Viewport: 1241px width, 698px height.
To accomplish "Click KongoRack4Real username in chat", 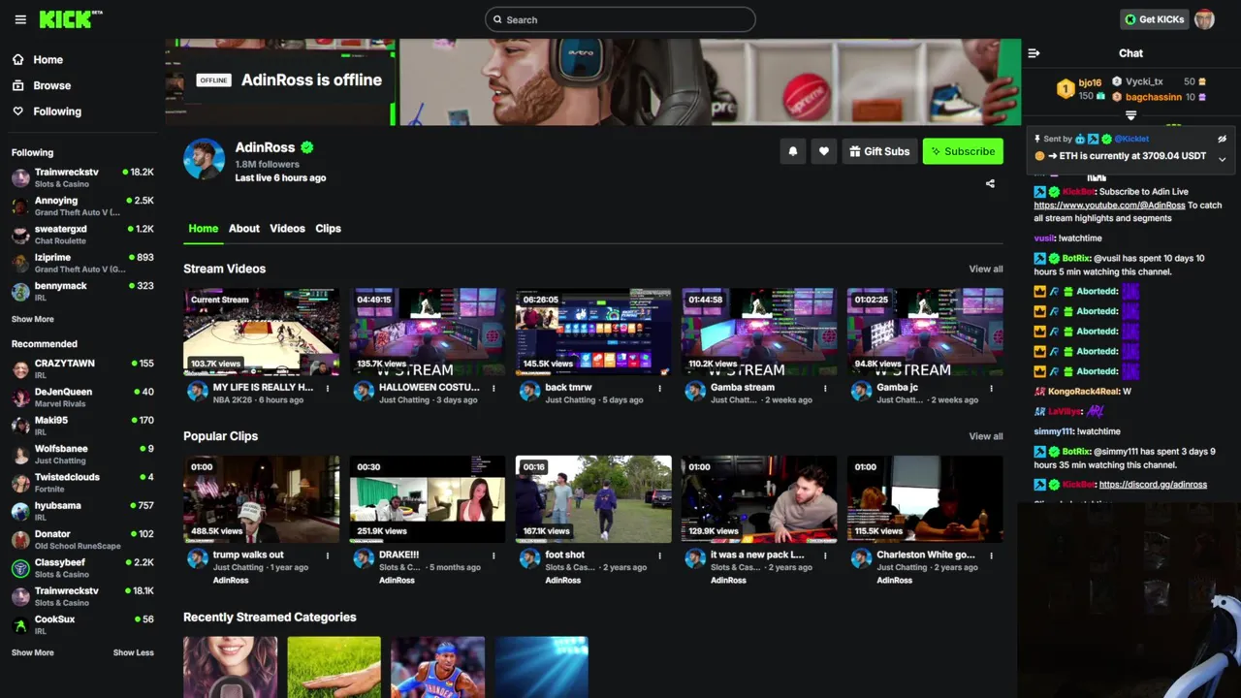I will (x=1083, y=392).
